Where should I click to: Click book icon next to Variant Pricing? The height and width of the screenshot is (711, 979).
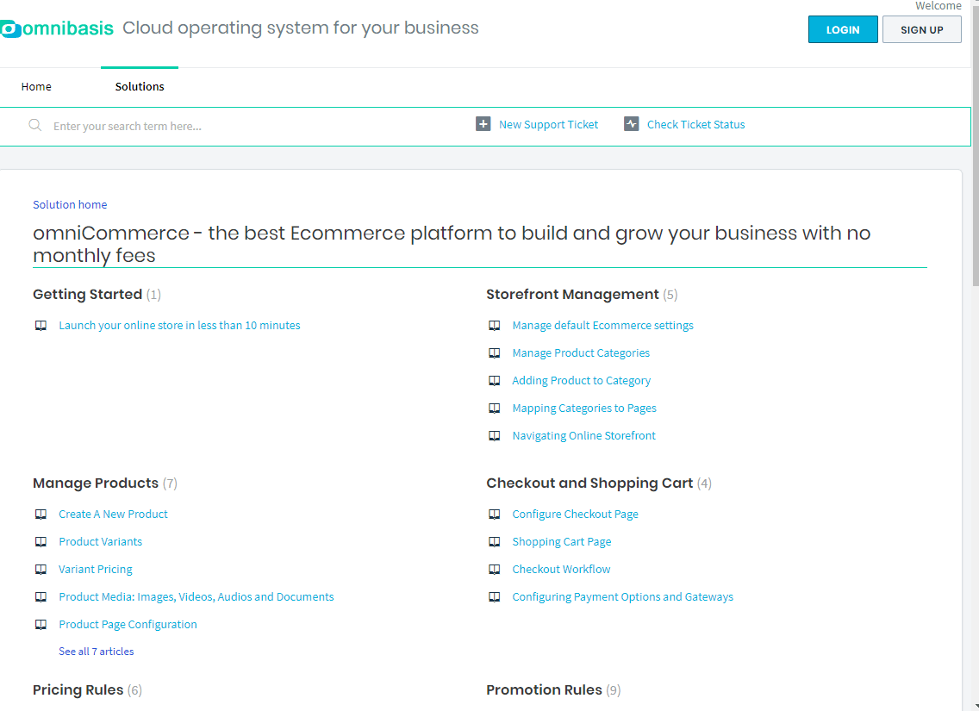pos(41,570)
